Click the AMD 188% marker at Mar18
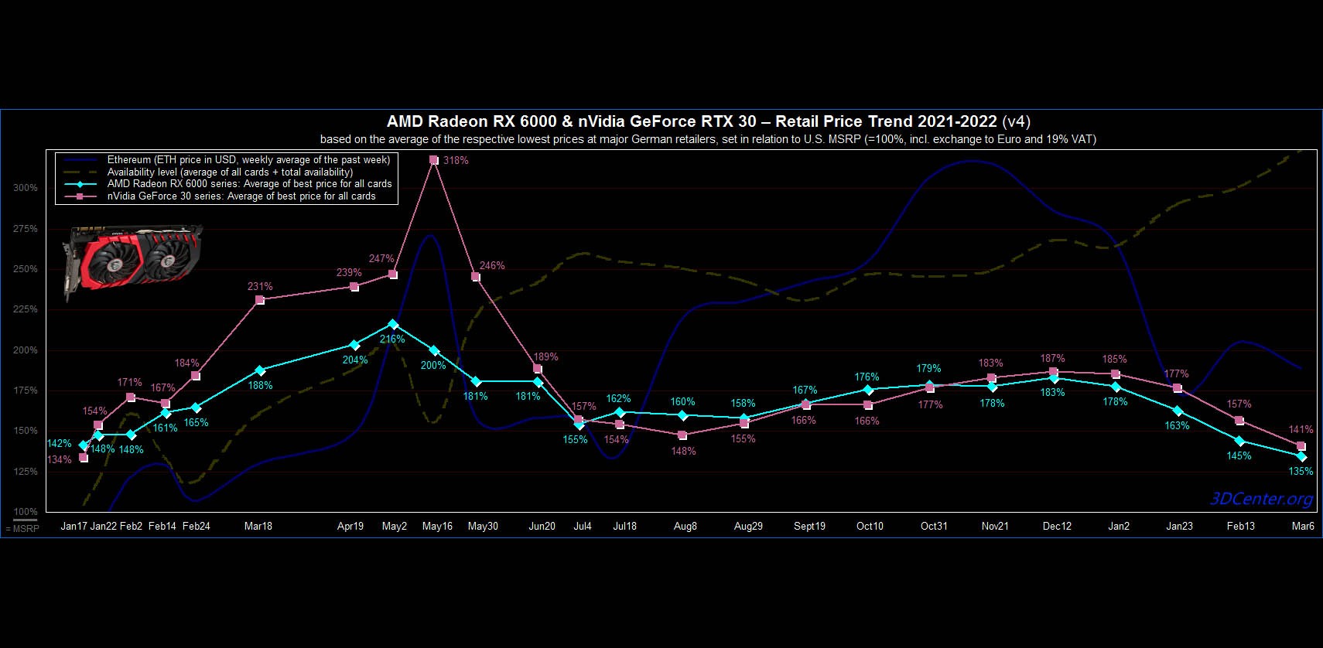This screenshot has height=648, width=1323. click(x=260, y=371)
